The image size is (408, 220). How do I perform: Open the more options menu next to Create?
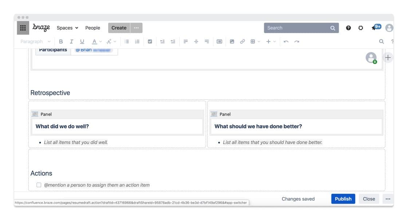pyautogui.click(x=136, y=28)
